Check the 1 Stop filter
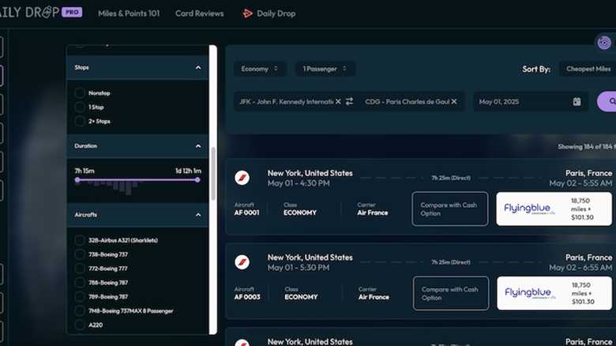The image size is (616, 346). 79,107
